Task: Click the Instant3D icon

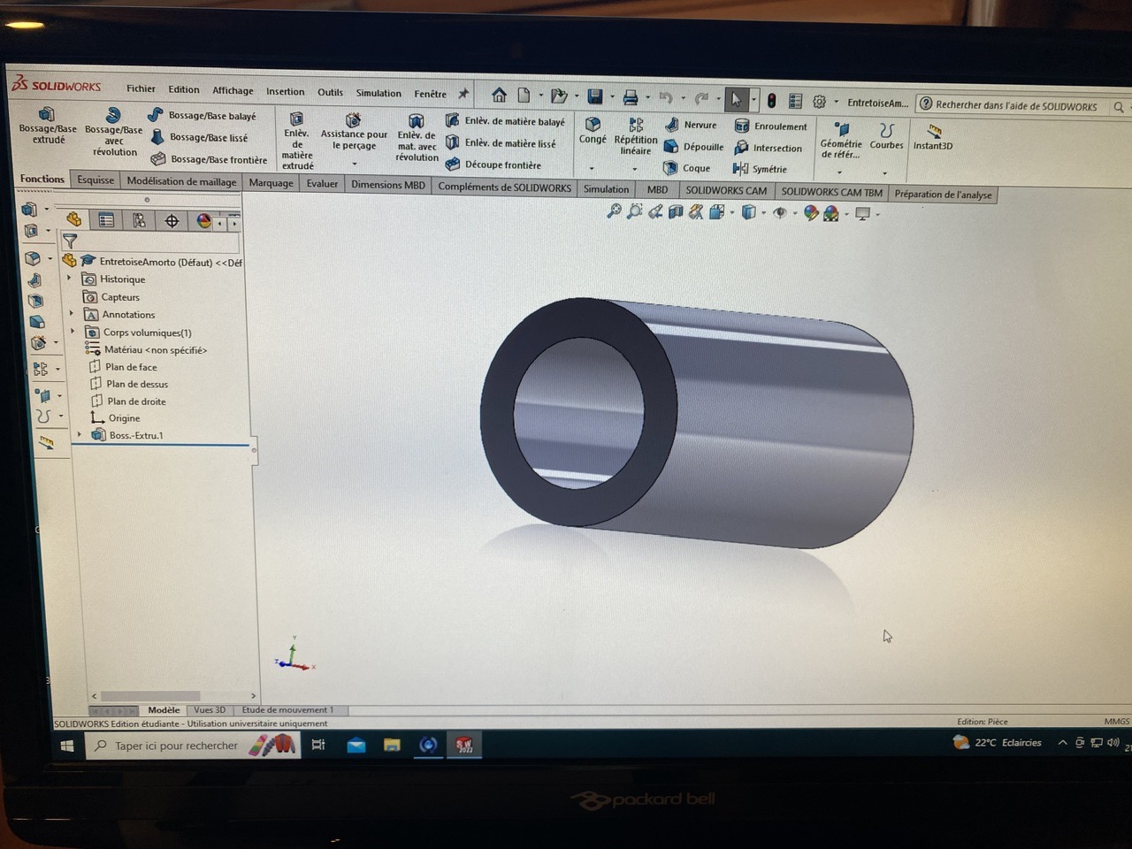Action: pos(933,136)
